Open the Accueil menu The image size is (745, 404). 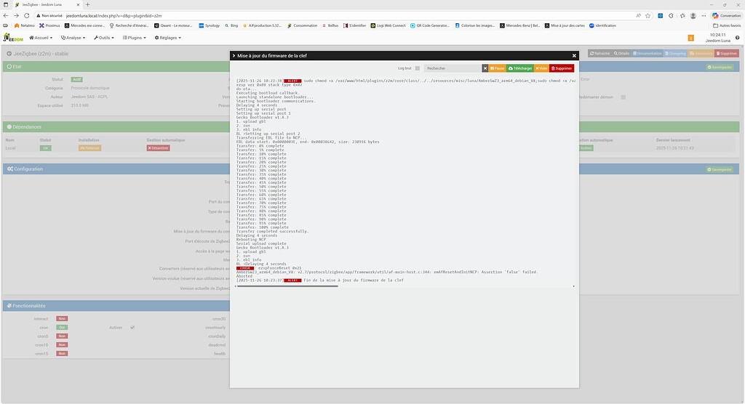(x=41, y=38)
